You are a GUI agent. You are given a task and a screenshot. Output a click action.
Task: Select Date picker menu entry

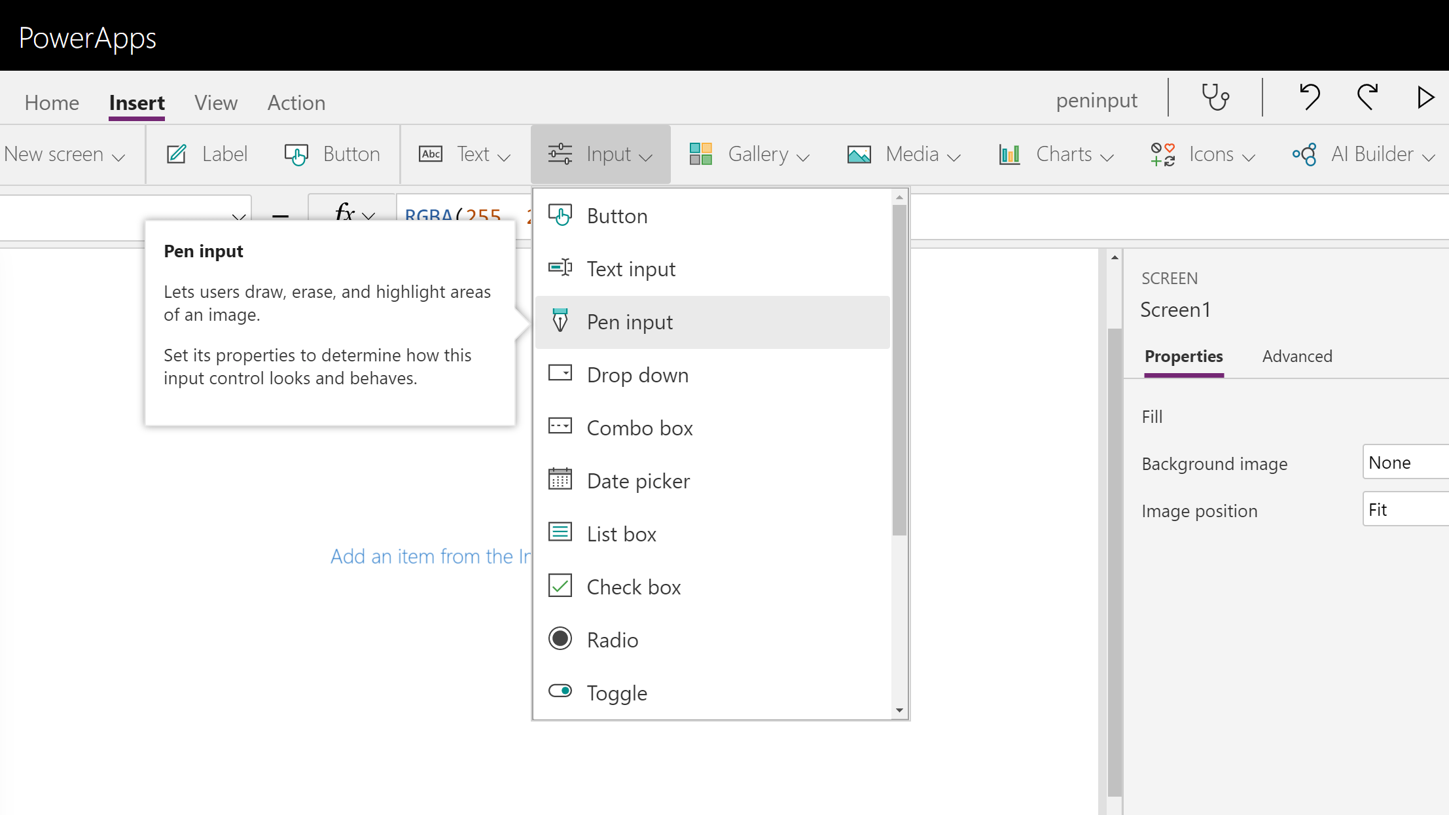point(712,481)
